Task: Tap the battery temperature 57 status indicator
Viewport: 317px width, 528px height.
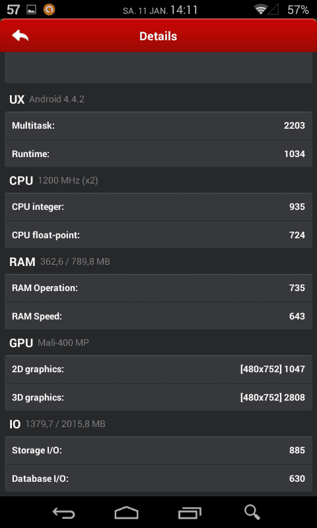Action: (x=13, y=10)
